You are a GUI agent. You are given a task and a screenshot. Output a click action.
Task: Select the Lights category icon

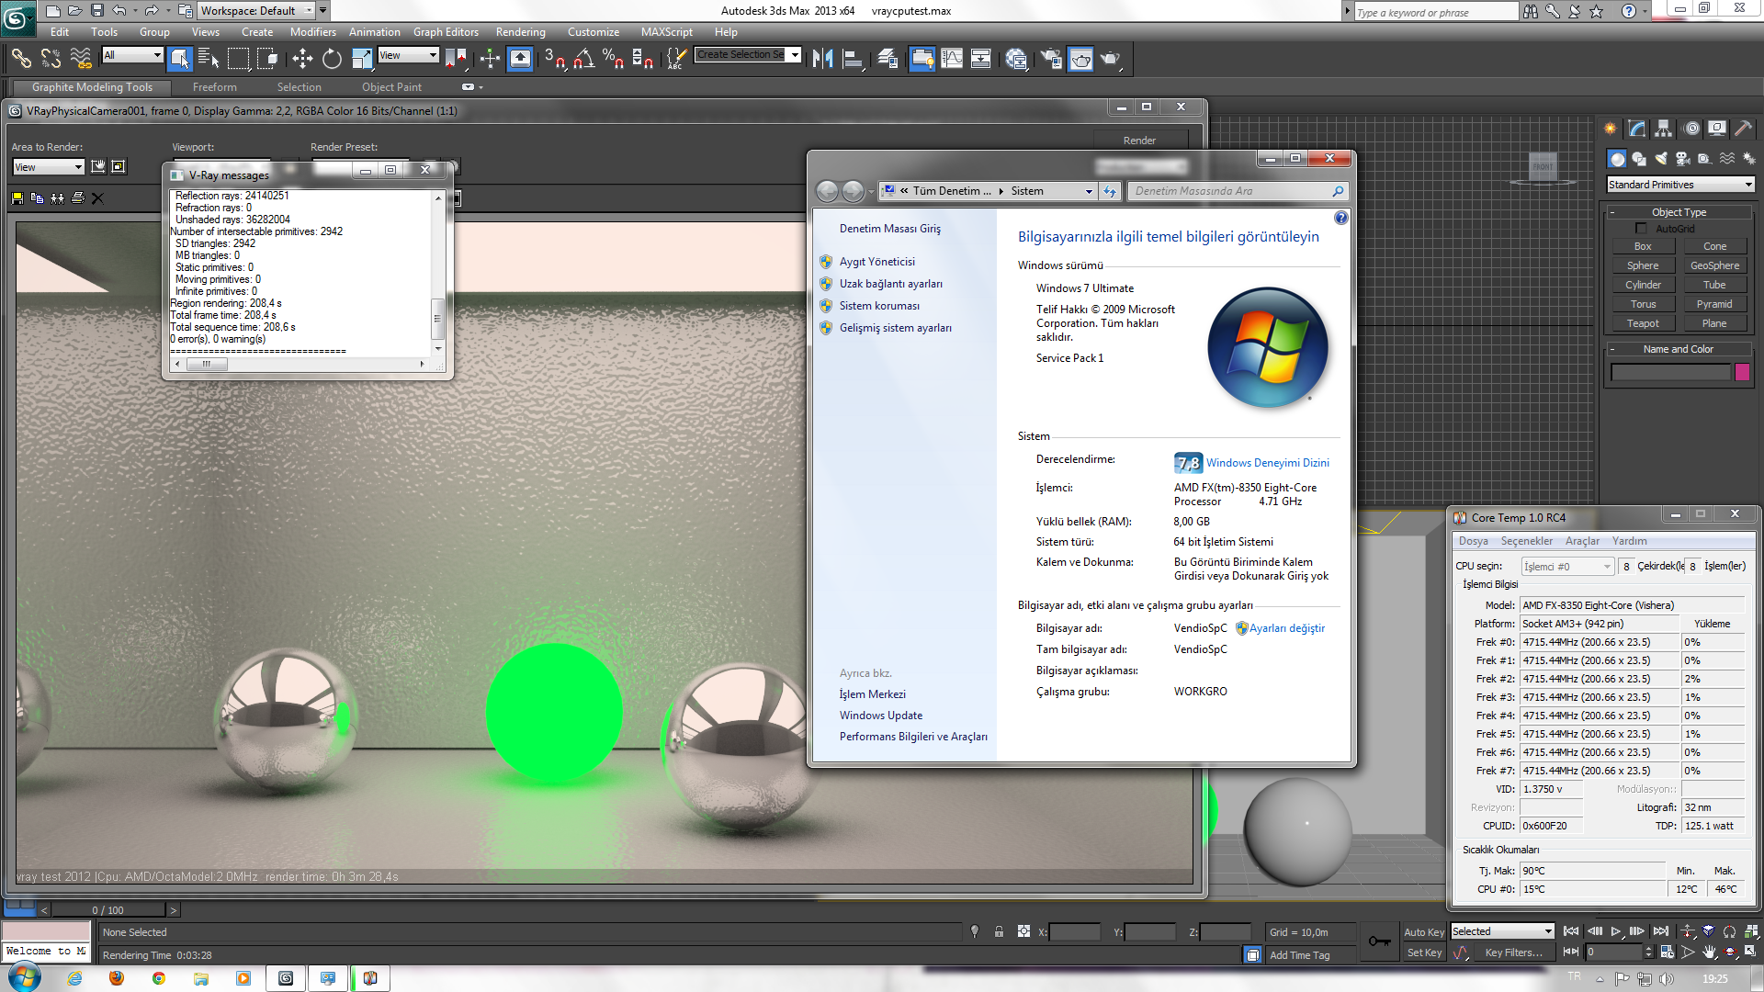pyautogui.click(x=1661, y=159)
